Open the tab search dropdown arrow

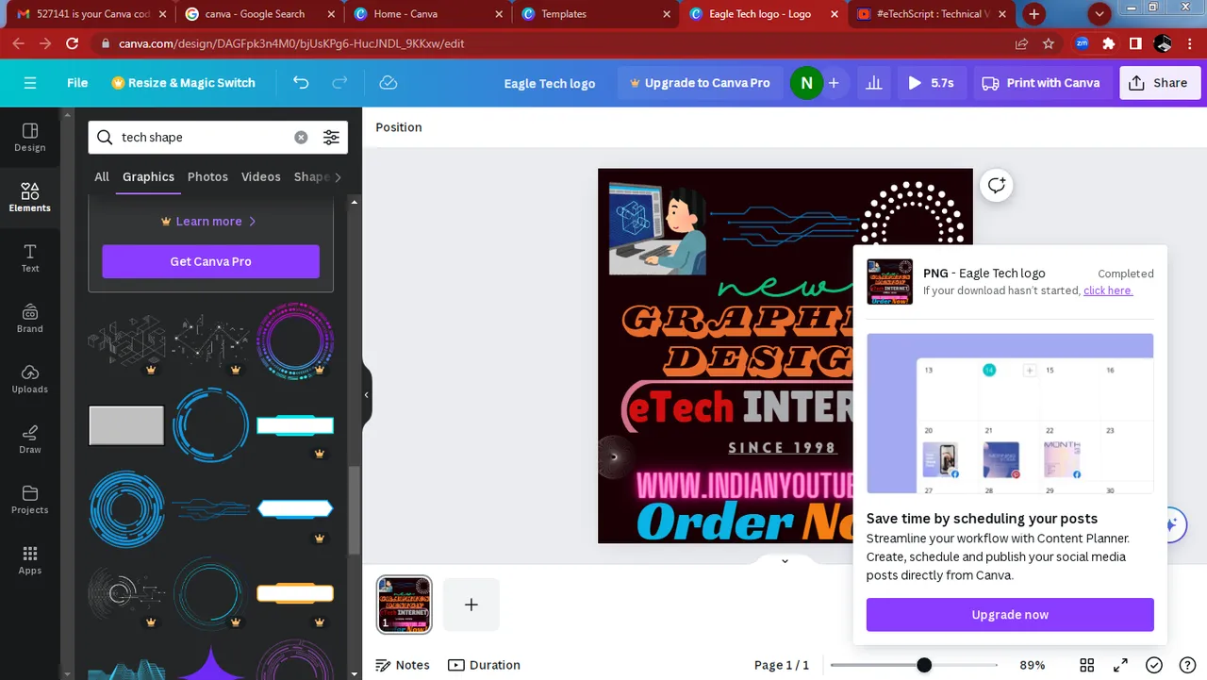[1099, 14]
